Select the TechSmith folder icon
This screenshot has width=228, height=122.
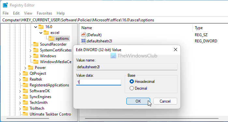[x=25, y=103]
